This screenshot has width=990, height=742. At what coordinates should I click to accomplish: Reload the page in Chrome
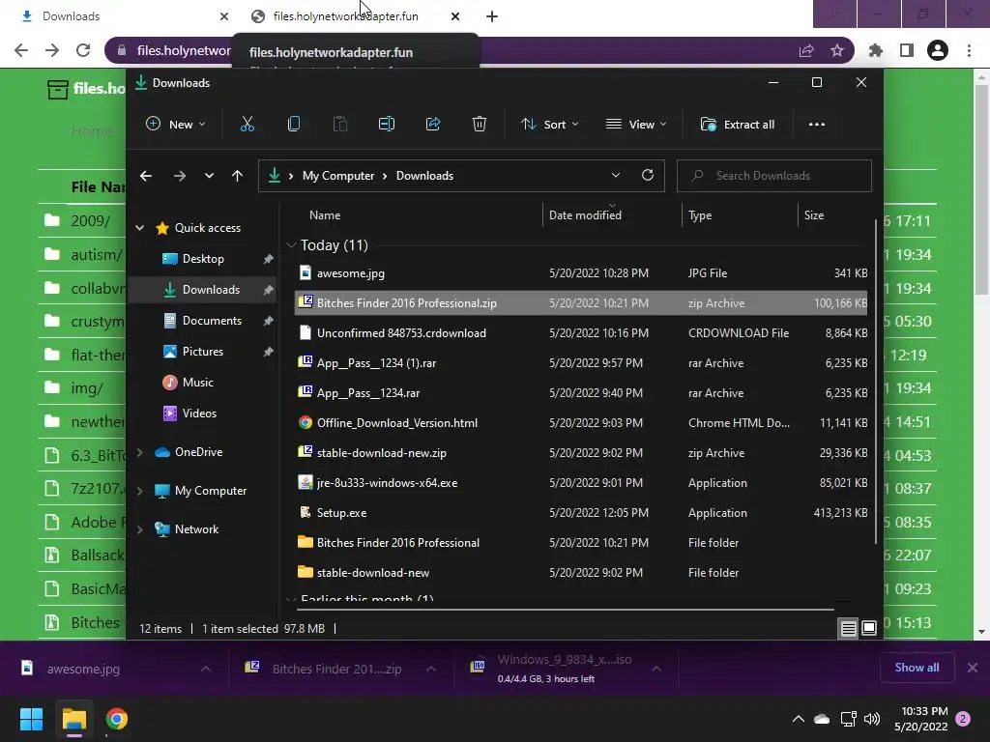click(83, 50)
